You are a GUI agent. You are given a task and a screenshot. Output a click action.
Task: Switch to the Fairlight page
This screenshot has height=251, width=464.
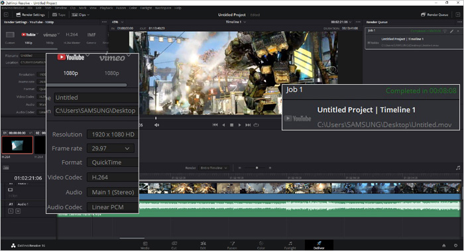click(290, 246)
